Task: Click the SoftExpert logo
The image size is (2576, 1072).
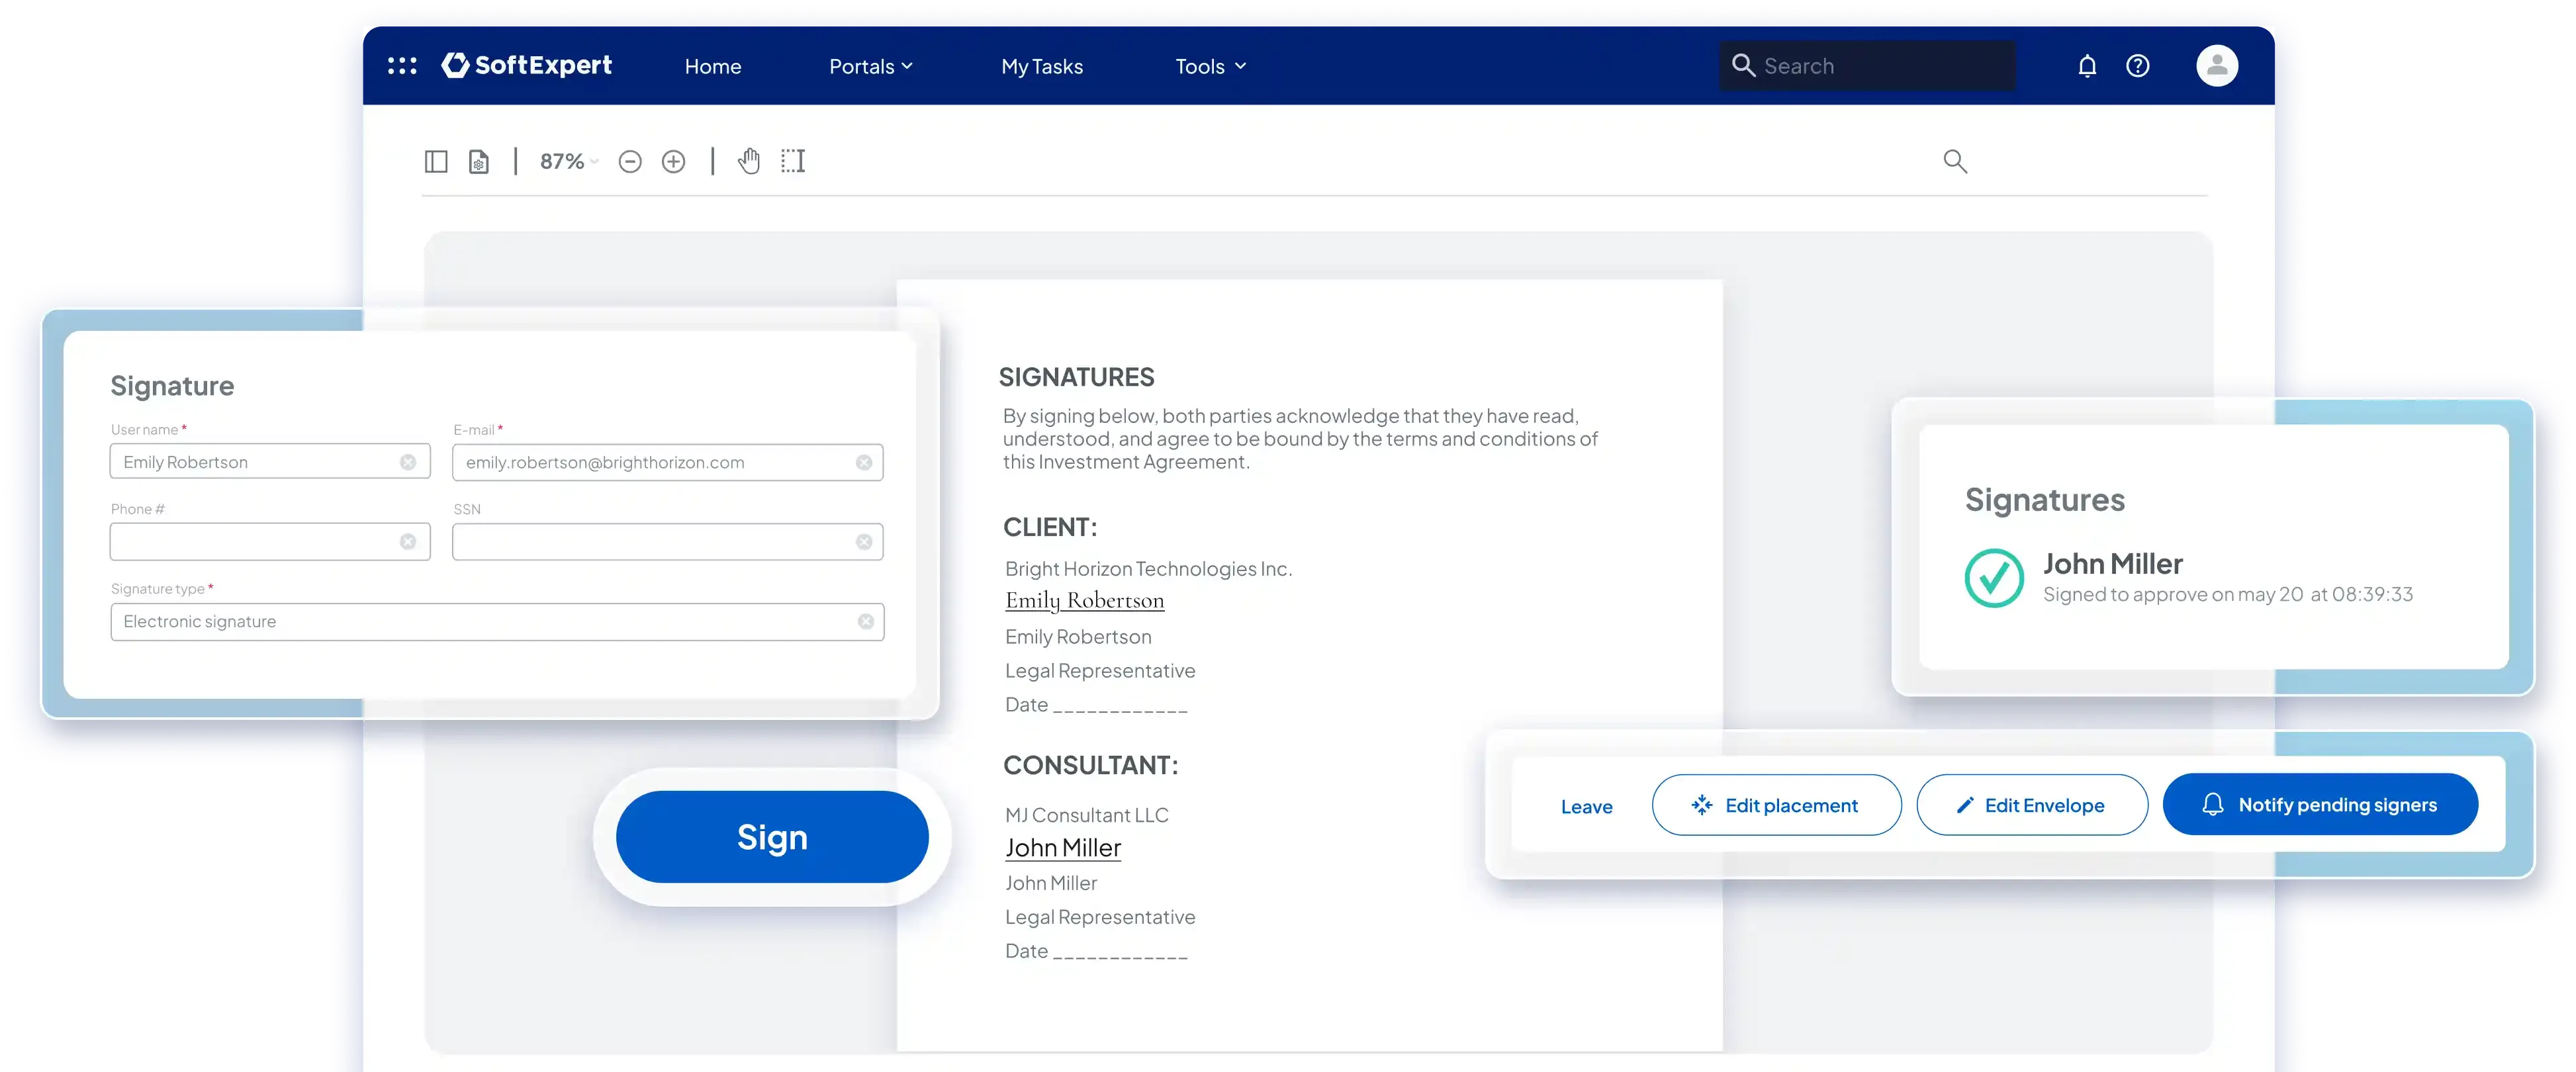Action: tap(526, 65)
